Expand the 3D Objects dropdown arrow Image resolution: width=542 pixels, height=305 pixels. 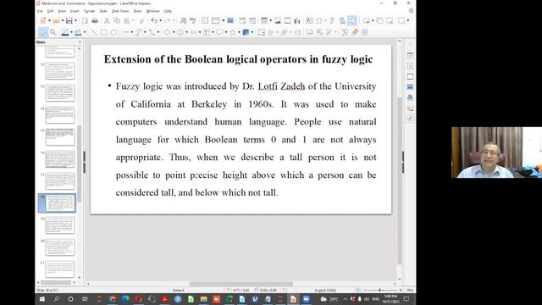click(252, 32)
